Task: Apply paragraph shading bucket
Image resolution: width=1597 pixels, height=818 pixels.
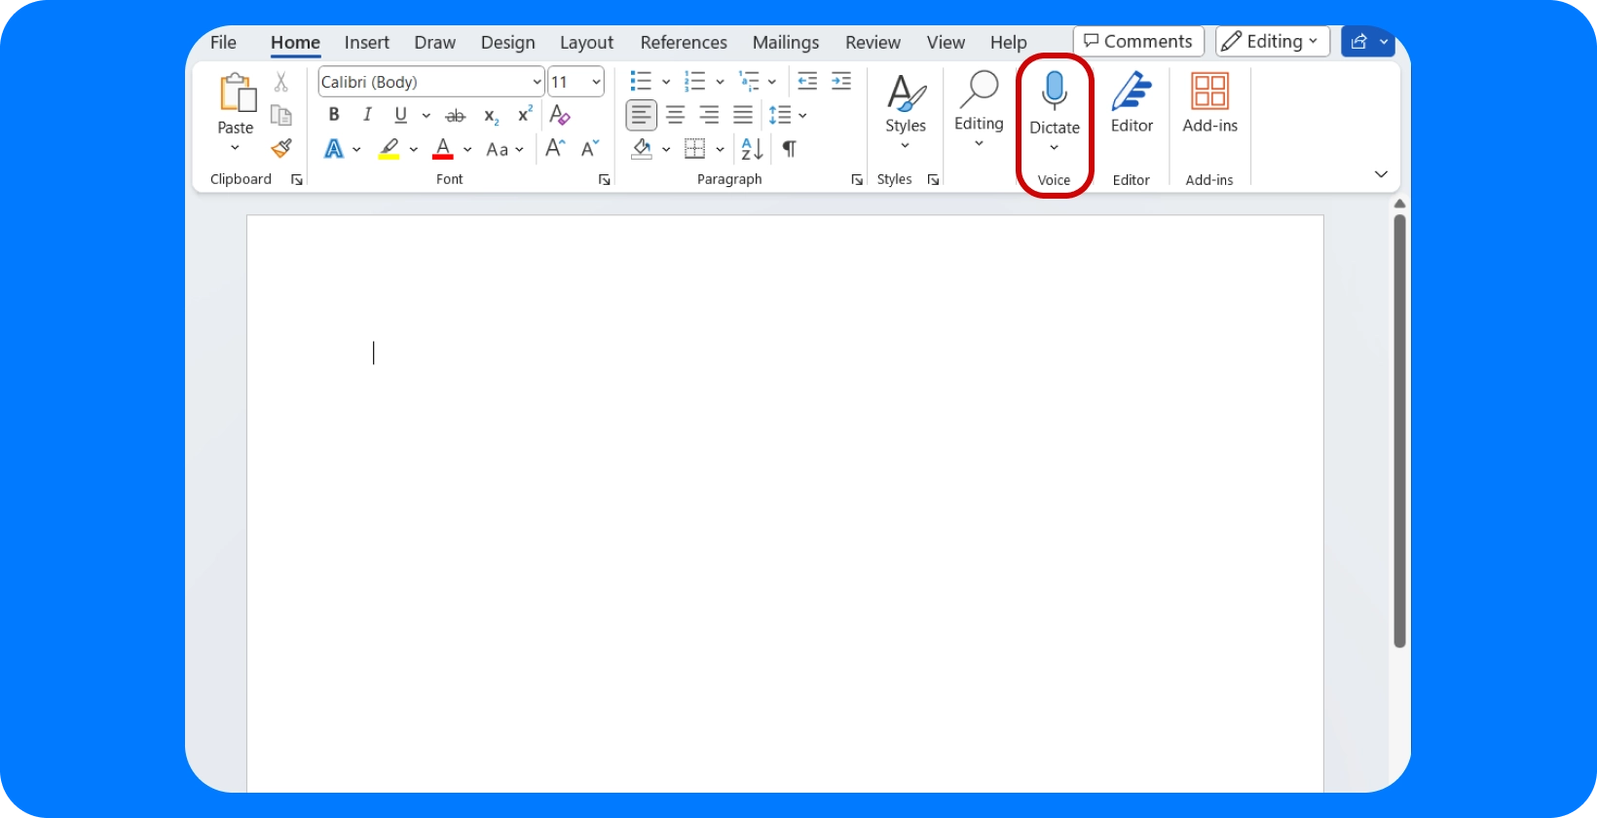Action: (x=642, y=148)
